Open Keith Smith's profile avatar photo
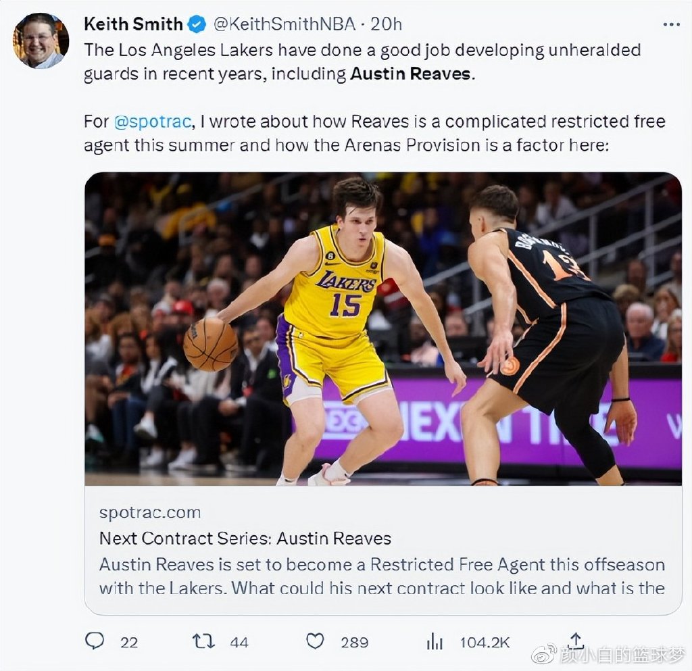692x671 pixels. pos(41,40)
